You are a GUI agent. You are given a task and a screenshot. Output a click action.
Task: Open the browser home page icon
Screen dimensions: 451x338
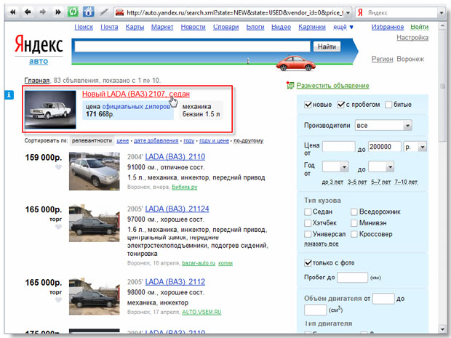88,12
